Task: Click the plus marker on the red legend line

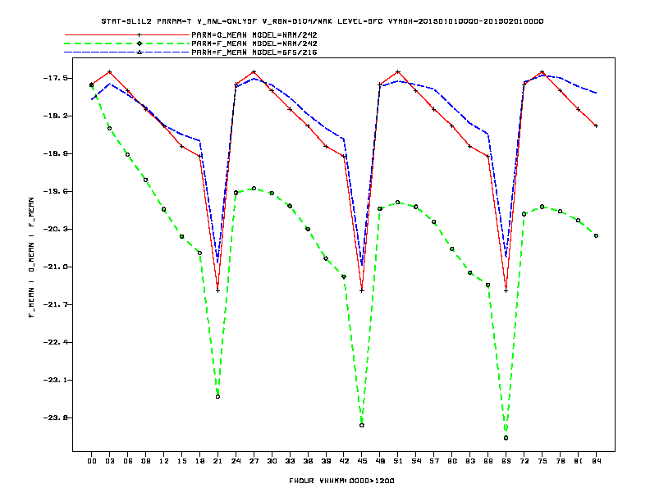Action: pyautogui.click(x=140, y=34)
